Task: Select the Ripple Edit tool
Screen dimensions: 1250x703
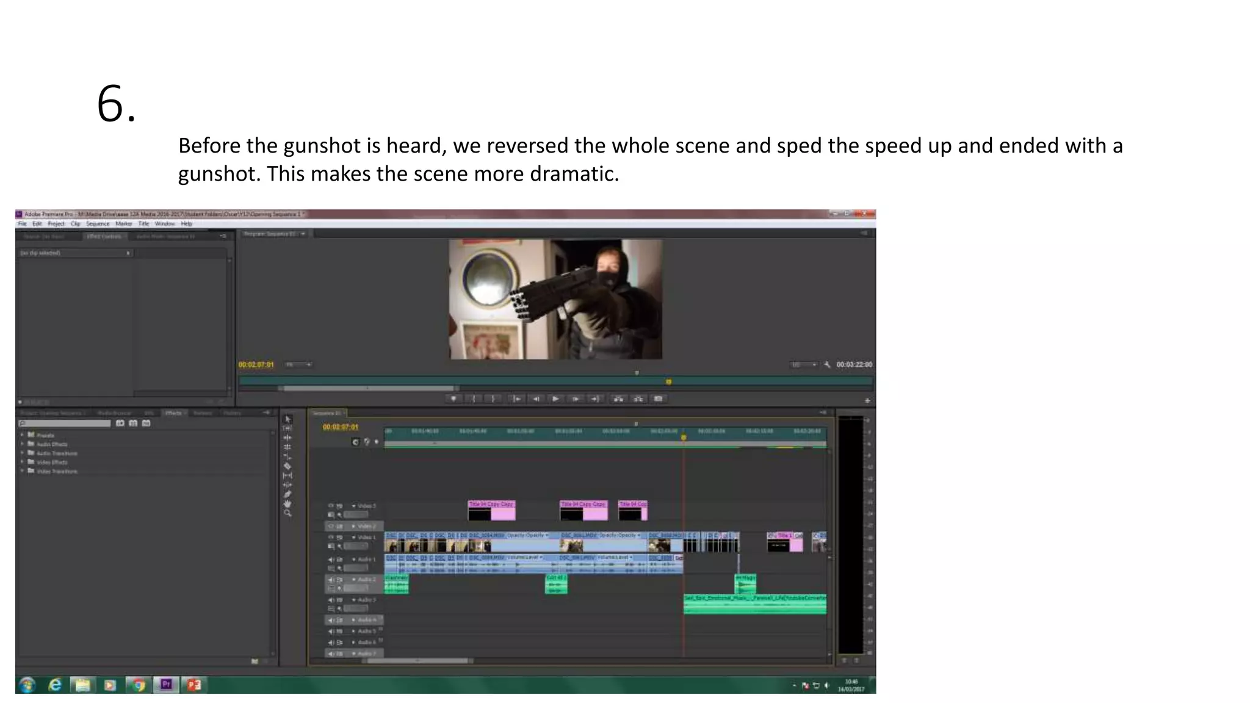Action: click(x=288, y=438)
